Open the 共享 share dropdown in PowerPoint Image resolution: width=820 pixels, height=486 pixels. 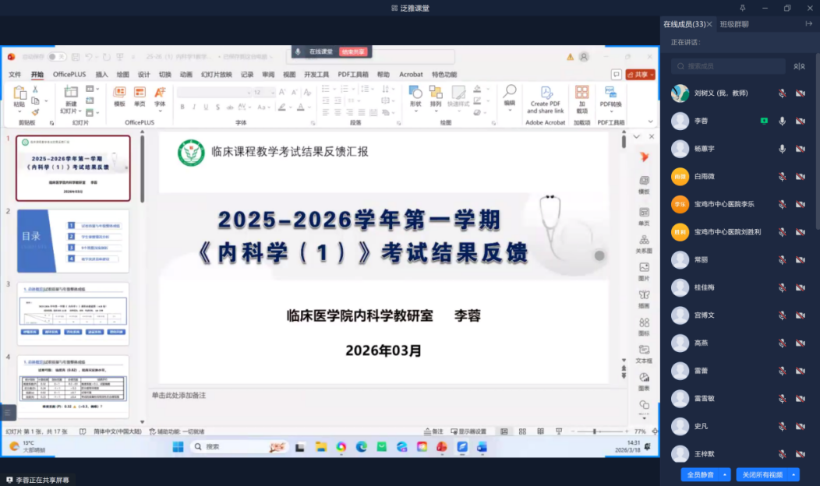click(641, 75)
